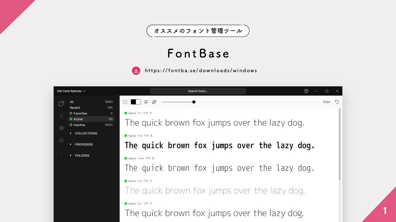Image resolution: width=396 pixels, height=222 pixels.
Task: Click the mplus-1mn font name
Action: (x=136, y=158)
